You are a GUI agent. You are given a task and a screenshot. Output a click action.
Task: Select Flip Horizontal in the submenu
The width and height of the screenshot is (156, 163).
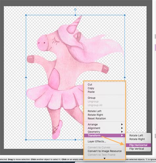point(138,145)
